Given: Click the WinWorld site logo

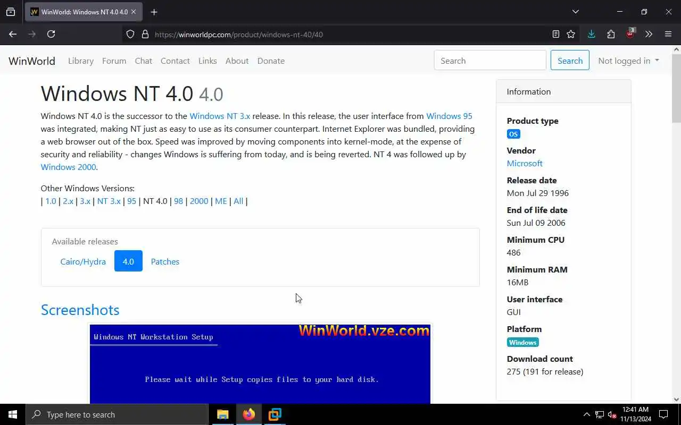Looking at the screenshot, I should pyautogui.click(x=32, y=61).
